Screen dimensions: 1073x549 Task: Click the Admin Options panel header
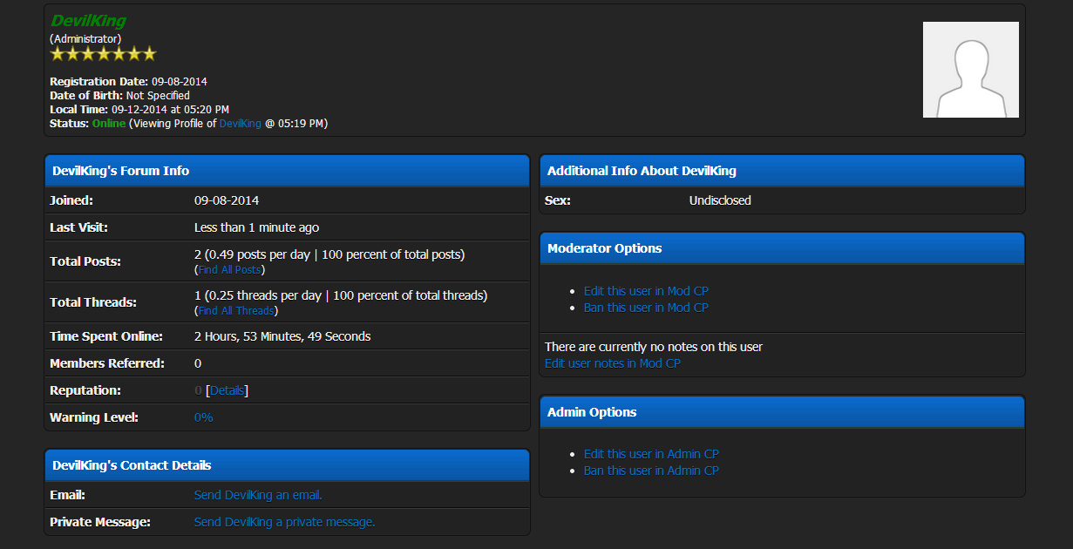pos(782,412)
